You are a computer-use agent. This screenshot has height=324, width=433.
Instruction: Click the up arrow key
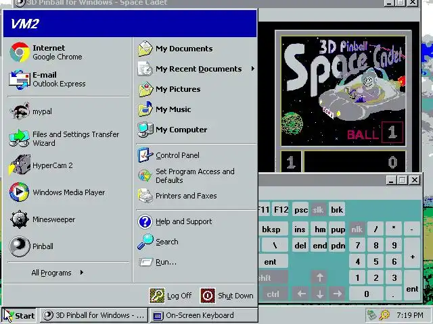pyautogui.click(x=319, y=277)
